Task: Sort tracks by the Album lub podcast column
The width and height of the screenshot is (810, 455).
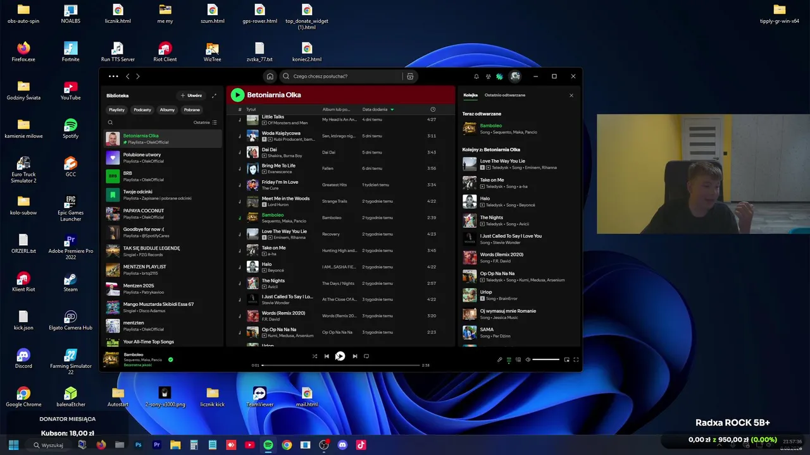Action: tap(336, 109)
